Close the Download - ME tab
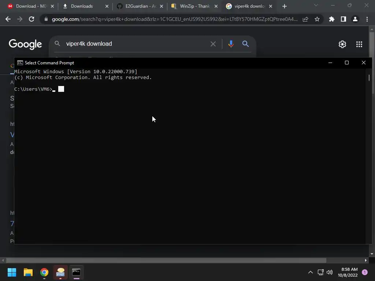This screenshot has width=375, height=281. (52, 6)
